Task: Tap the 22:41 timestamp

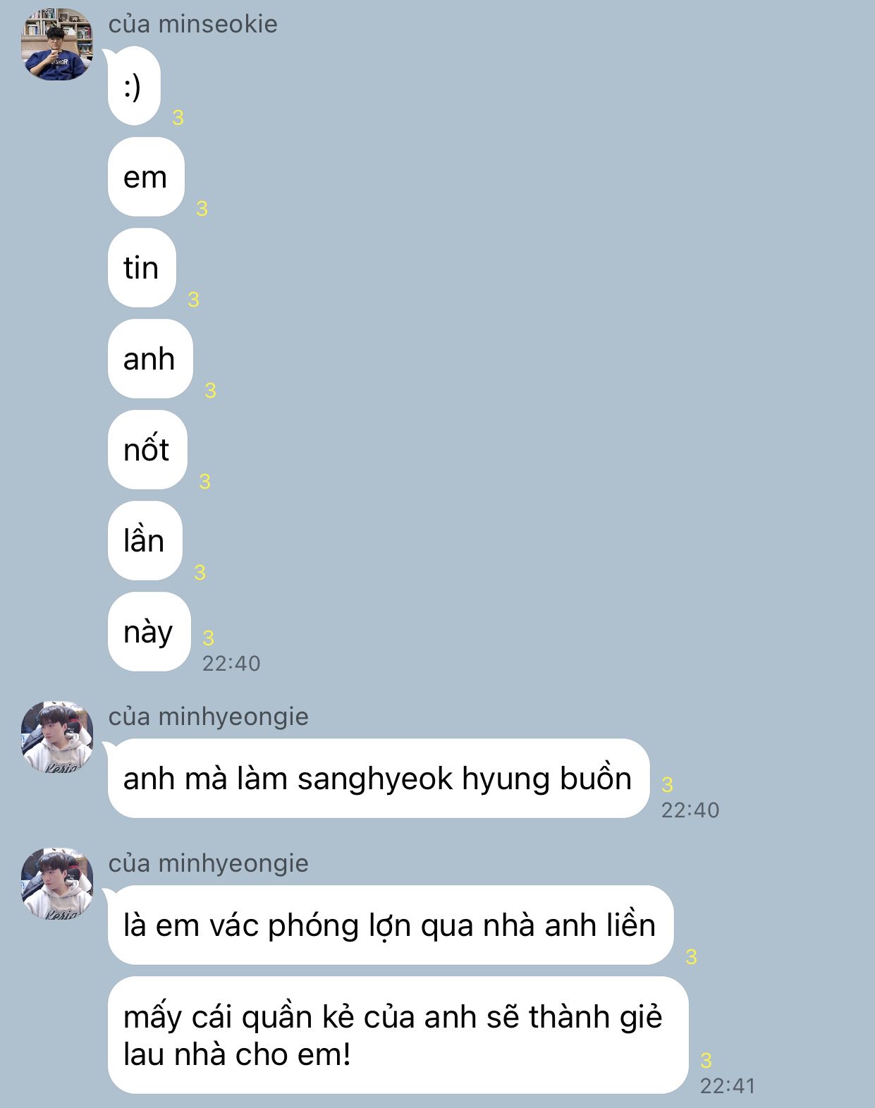Action: [x=727, y=1085]
